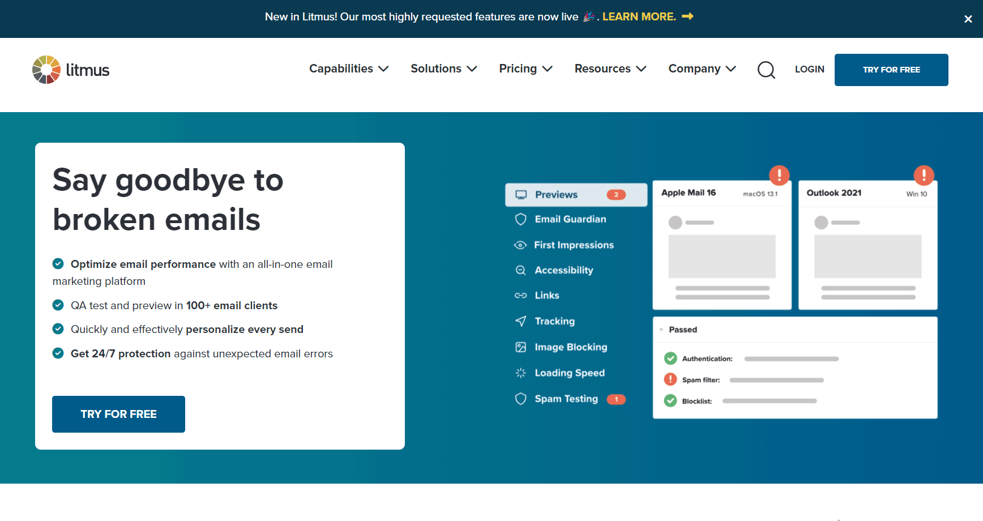Click the green check next to Authentication

coord(670,358)
